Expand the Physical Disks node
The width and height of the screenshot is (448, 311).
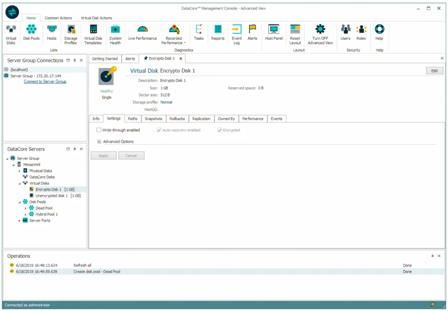tap(19, 171)
